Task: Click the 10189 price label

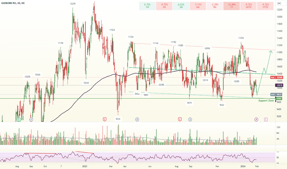Action: [x=161, y=84]
